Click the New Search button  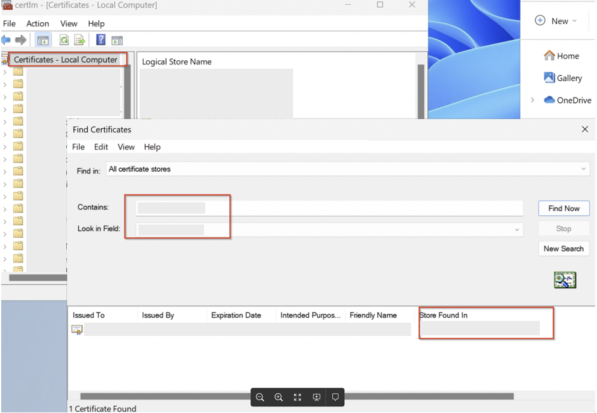pos(563,248)
